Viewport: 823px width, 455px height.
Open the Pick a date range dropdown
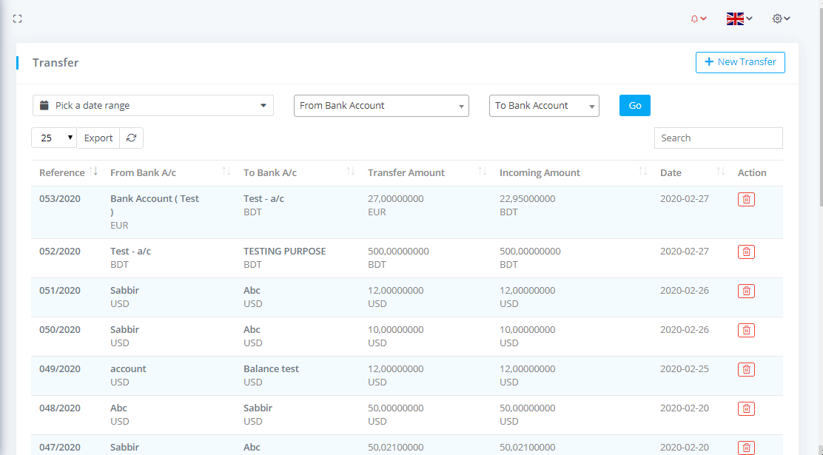(153, 106)
